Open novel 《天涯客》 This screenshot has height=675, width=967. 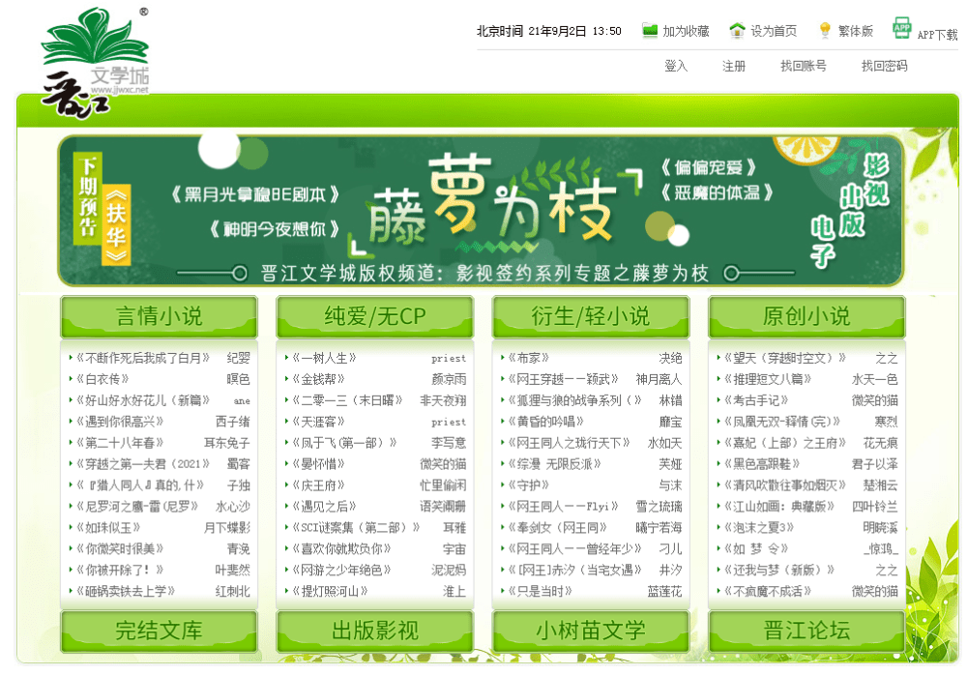318,422
